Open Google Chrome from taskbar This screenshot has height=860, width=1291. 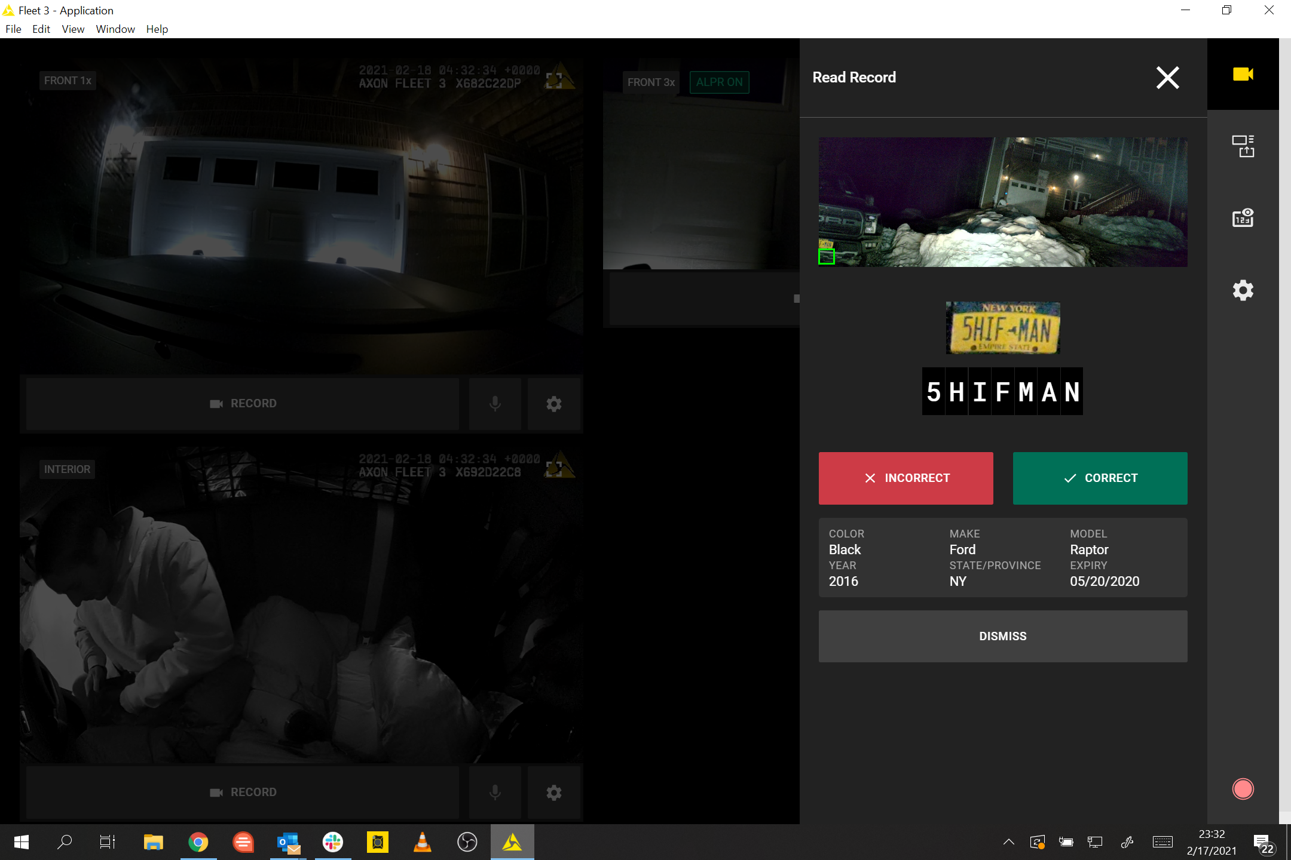198,842
